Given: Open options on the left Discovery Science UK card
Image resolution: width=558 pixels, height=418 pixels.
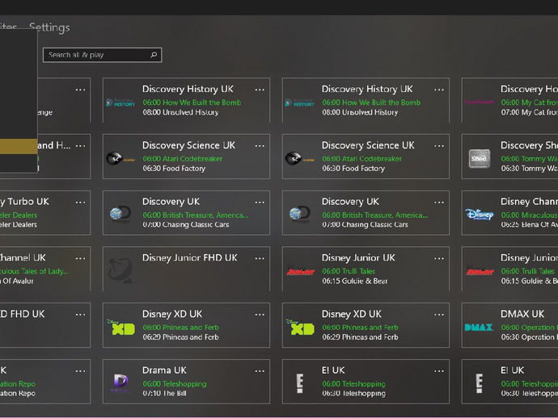Looking at the screenshot, I should [x=260, y=145].
